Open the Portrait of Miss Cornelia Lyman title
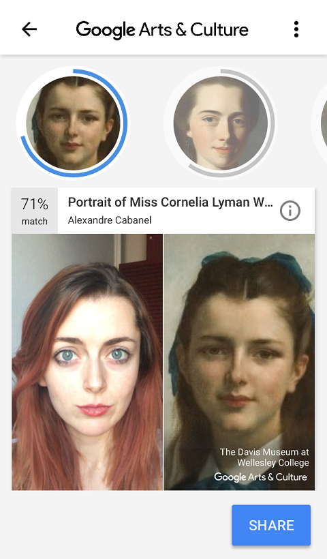Image resolution: width=327 pixels, height=559 pixels. click(x=170, y=202)
